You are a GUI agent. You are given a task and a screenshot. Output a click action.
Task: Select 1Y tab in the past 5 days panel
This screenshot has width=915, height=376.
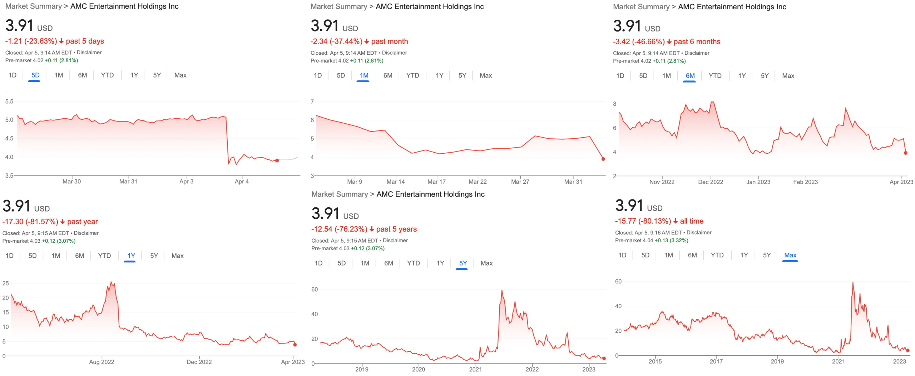point(134,75)
